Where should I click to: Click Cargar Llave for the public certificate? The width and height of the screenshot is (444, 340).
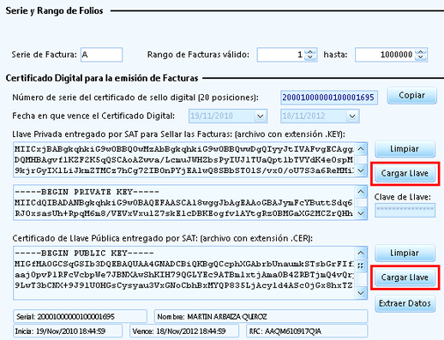point(405,277)
